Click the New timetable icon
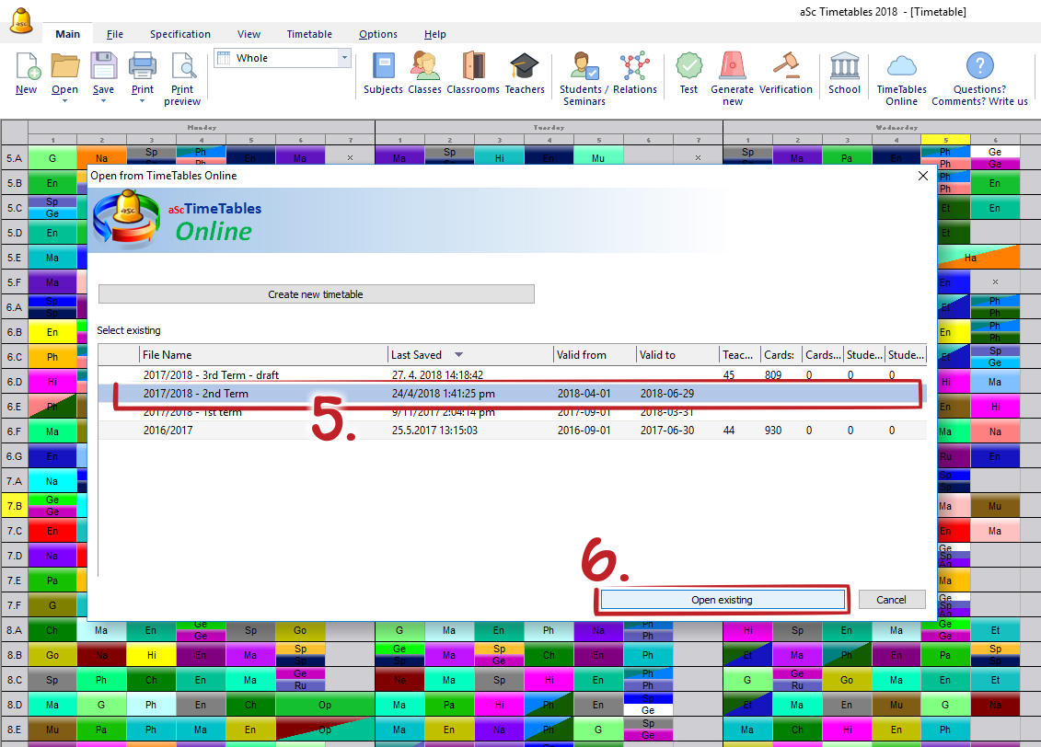The height and width of the screenshot is (747, 1041). coord(27,67)
